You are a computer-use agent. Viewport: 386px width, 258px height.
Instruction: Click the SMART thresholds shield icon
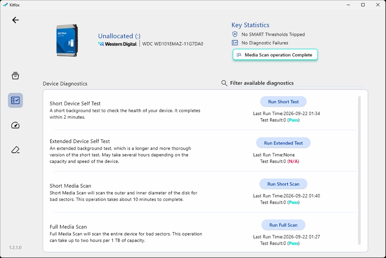(x=235, y=34)
